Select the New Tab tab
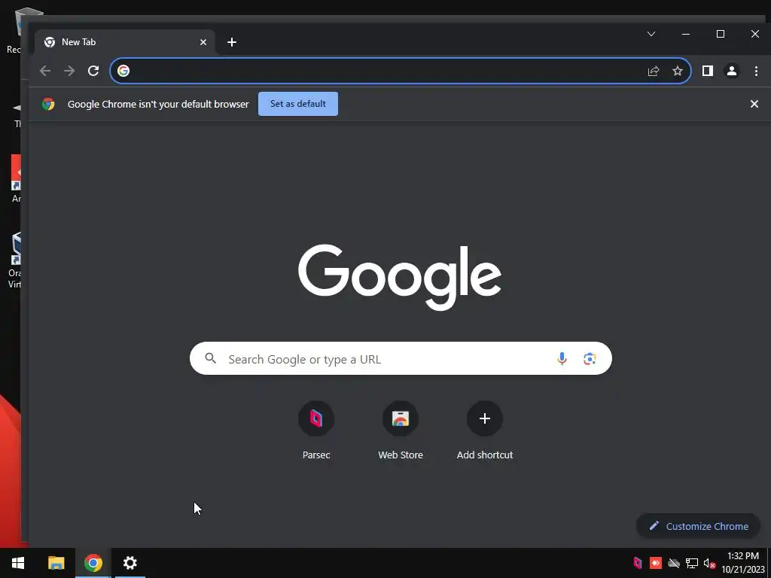 click(x=125, y=42)
